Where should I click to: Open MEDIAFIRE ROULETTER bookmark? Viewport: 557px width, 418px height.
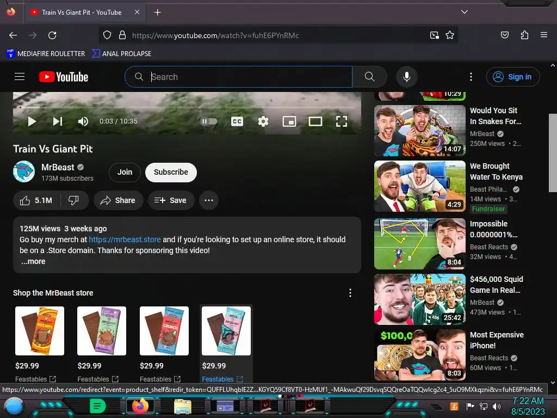[x=46, y=54]
